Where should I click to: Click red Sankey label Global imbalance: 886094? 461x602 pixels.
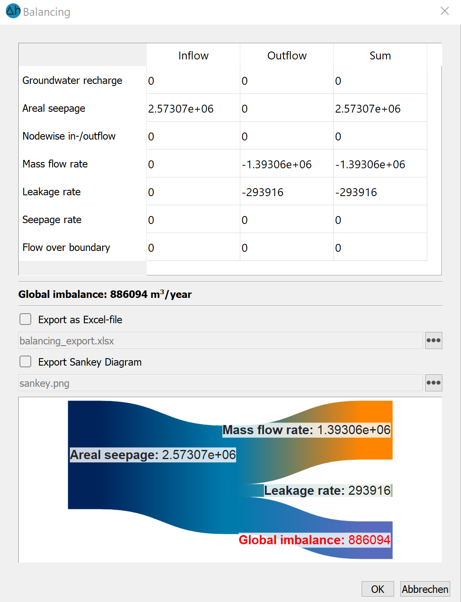coord(315,540)
